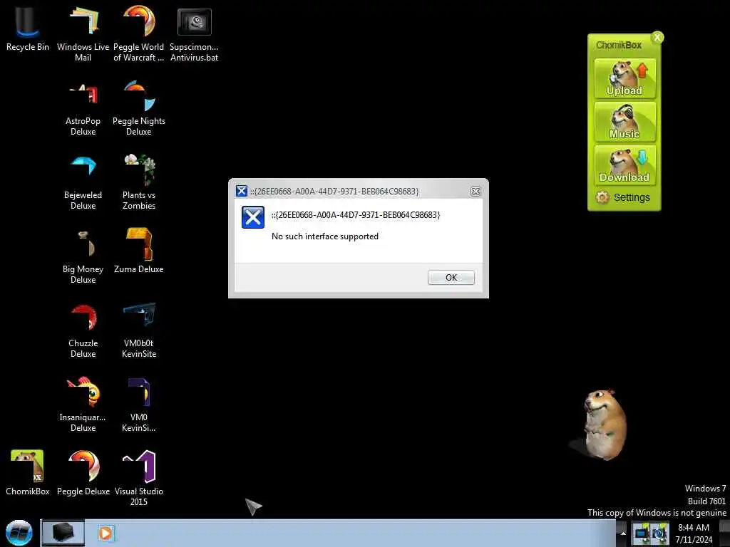Open the Recycle Bin desktop icon
The width and height of the screenshot is (730, 547).
pyautogui.click(x=27, y=28)
